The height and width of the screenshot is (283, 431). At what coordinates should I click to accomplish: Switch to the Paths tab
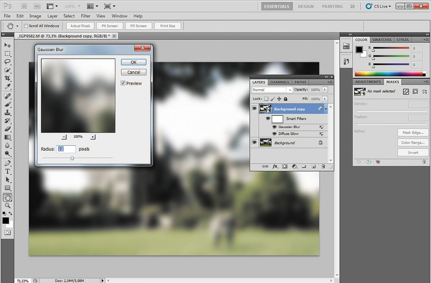click(300, 82)
